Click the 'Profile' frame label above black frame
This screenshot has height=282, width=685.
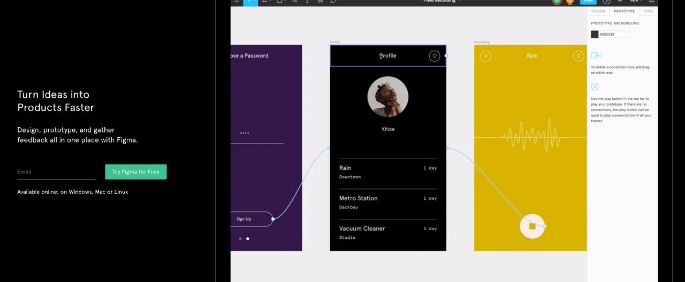(x=335, y=42)
